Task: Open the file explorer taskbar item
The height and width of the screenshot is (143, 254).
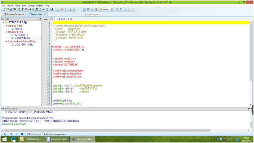Action: coord(31,139)
